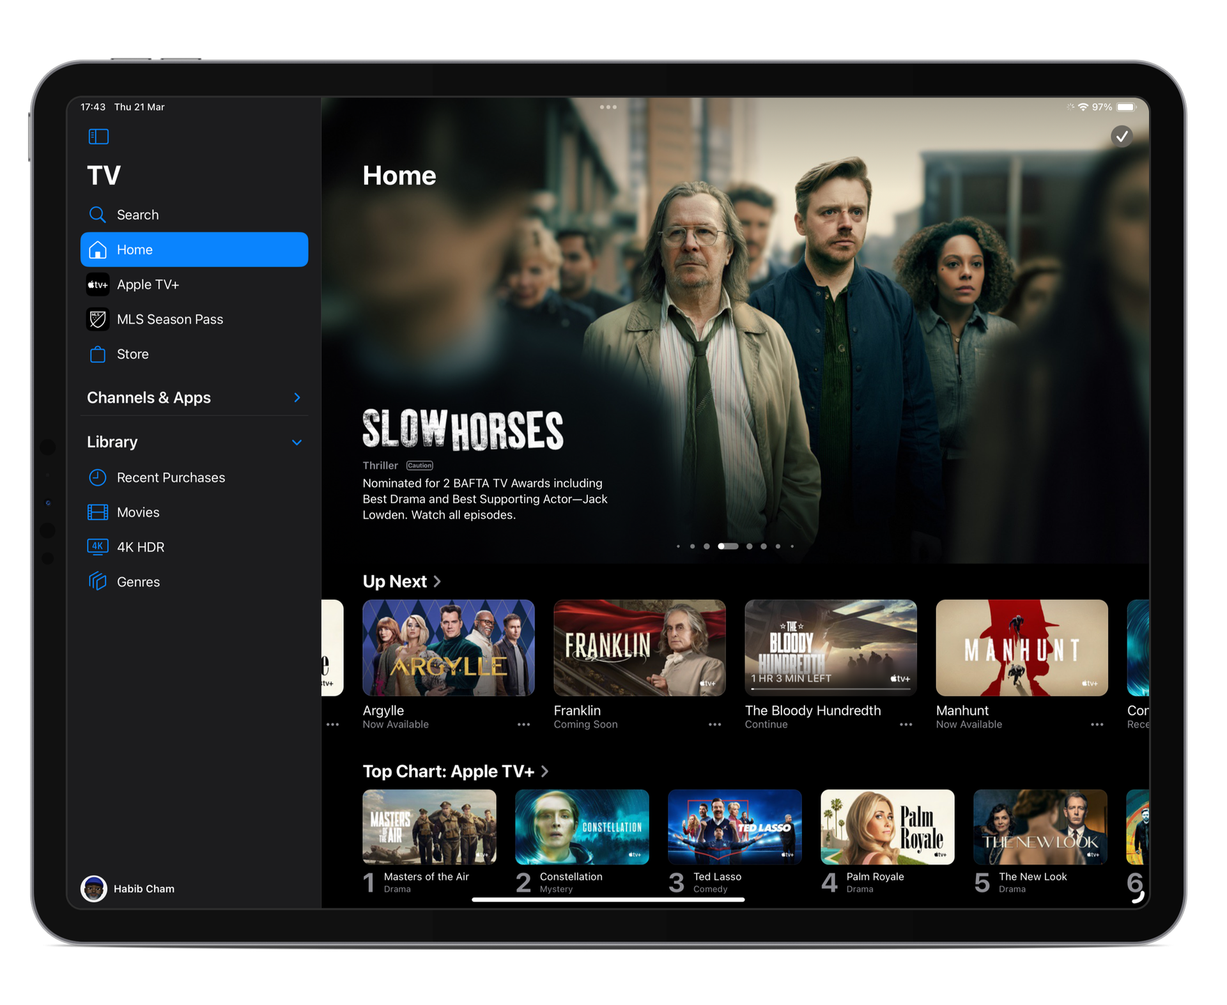Viewport: 1227px width, 1005px height.
Task: Open the Search icon in the sidebar
Action: pos(97,215)
